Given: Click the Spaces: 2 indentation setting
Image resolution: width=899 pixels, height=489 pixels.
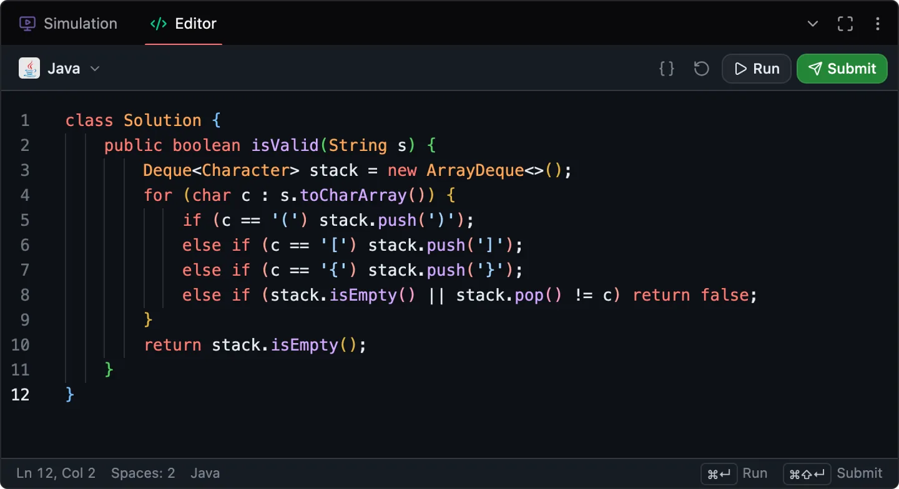Looking at the screenshot, I should [143, 473].
